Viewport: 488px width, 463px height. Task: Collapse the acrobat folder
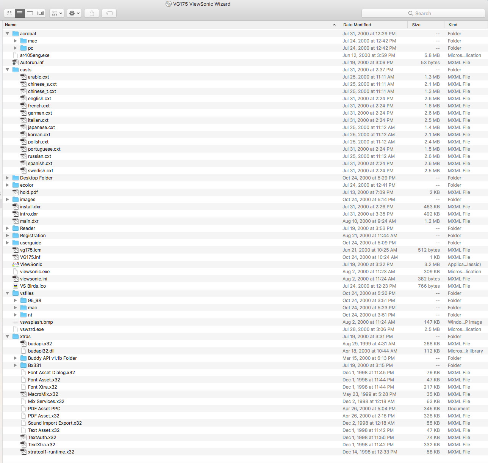7,34
